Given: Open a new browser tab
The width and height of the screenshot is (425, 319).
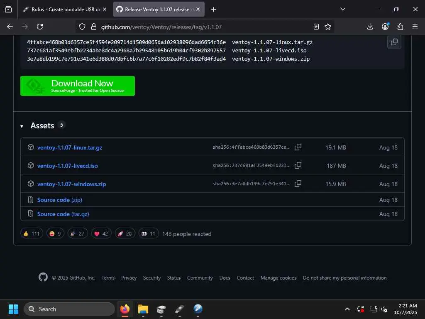Looking at the screenshot, I should click(214, 9).
